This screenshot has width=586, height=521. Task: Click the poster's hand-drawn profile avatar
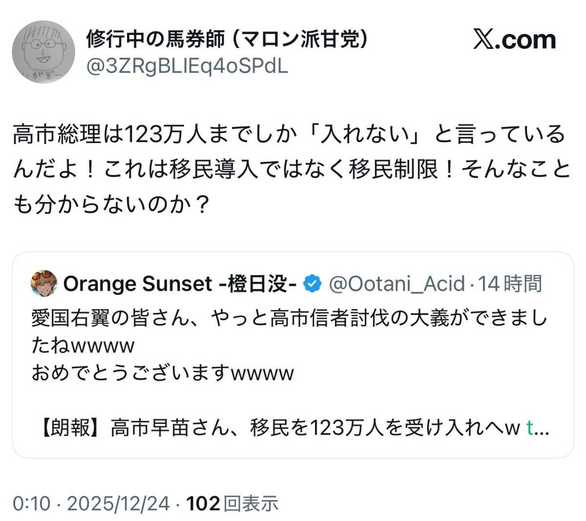(x=43, y=52)
